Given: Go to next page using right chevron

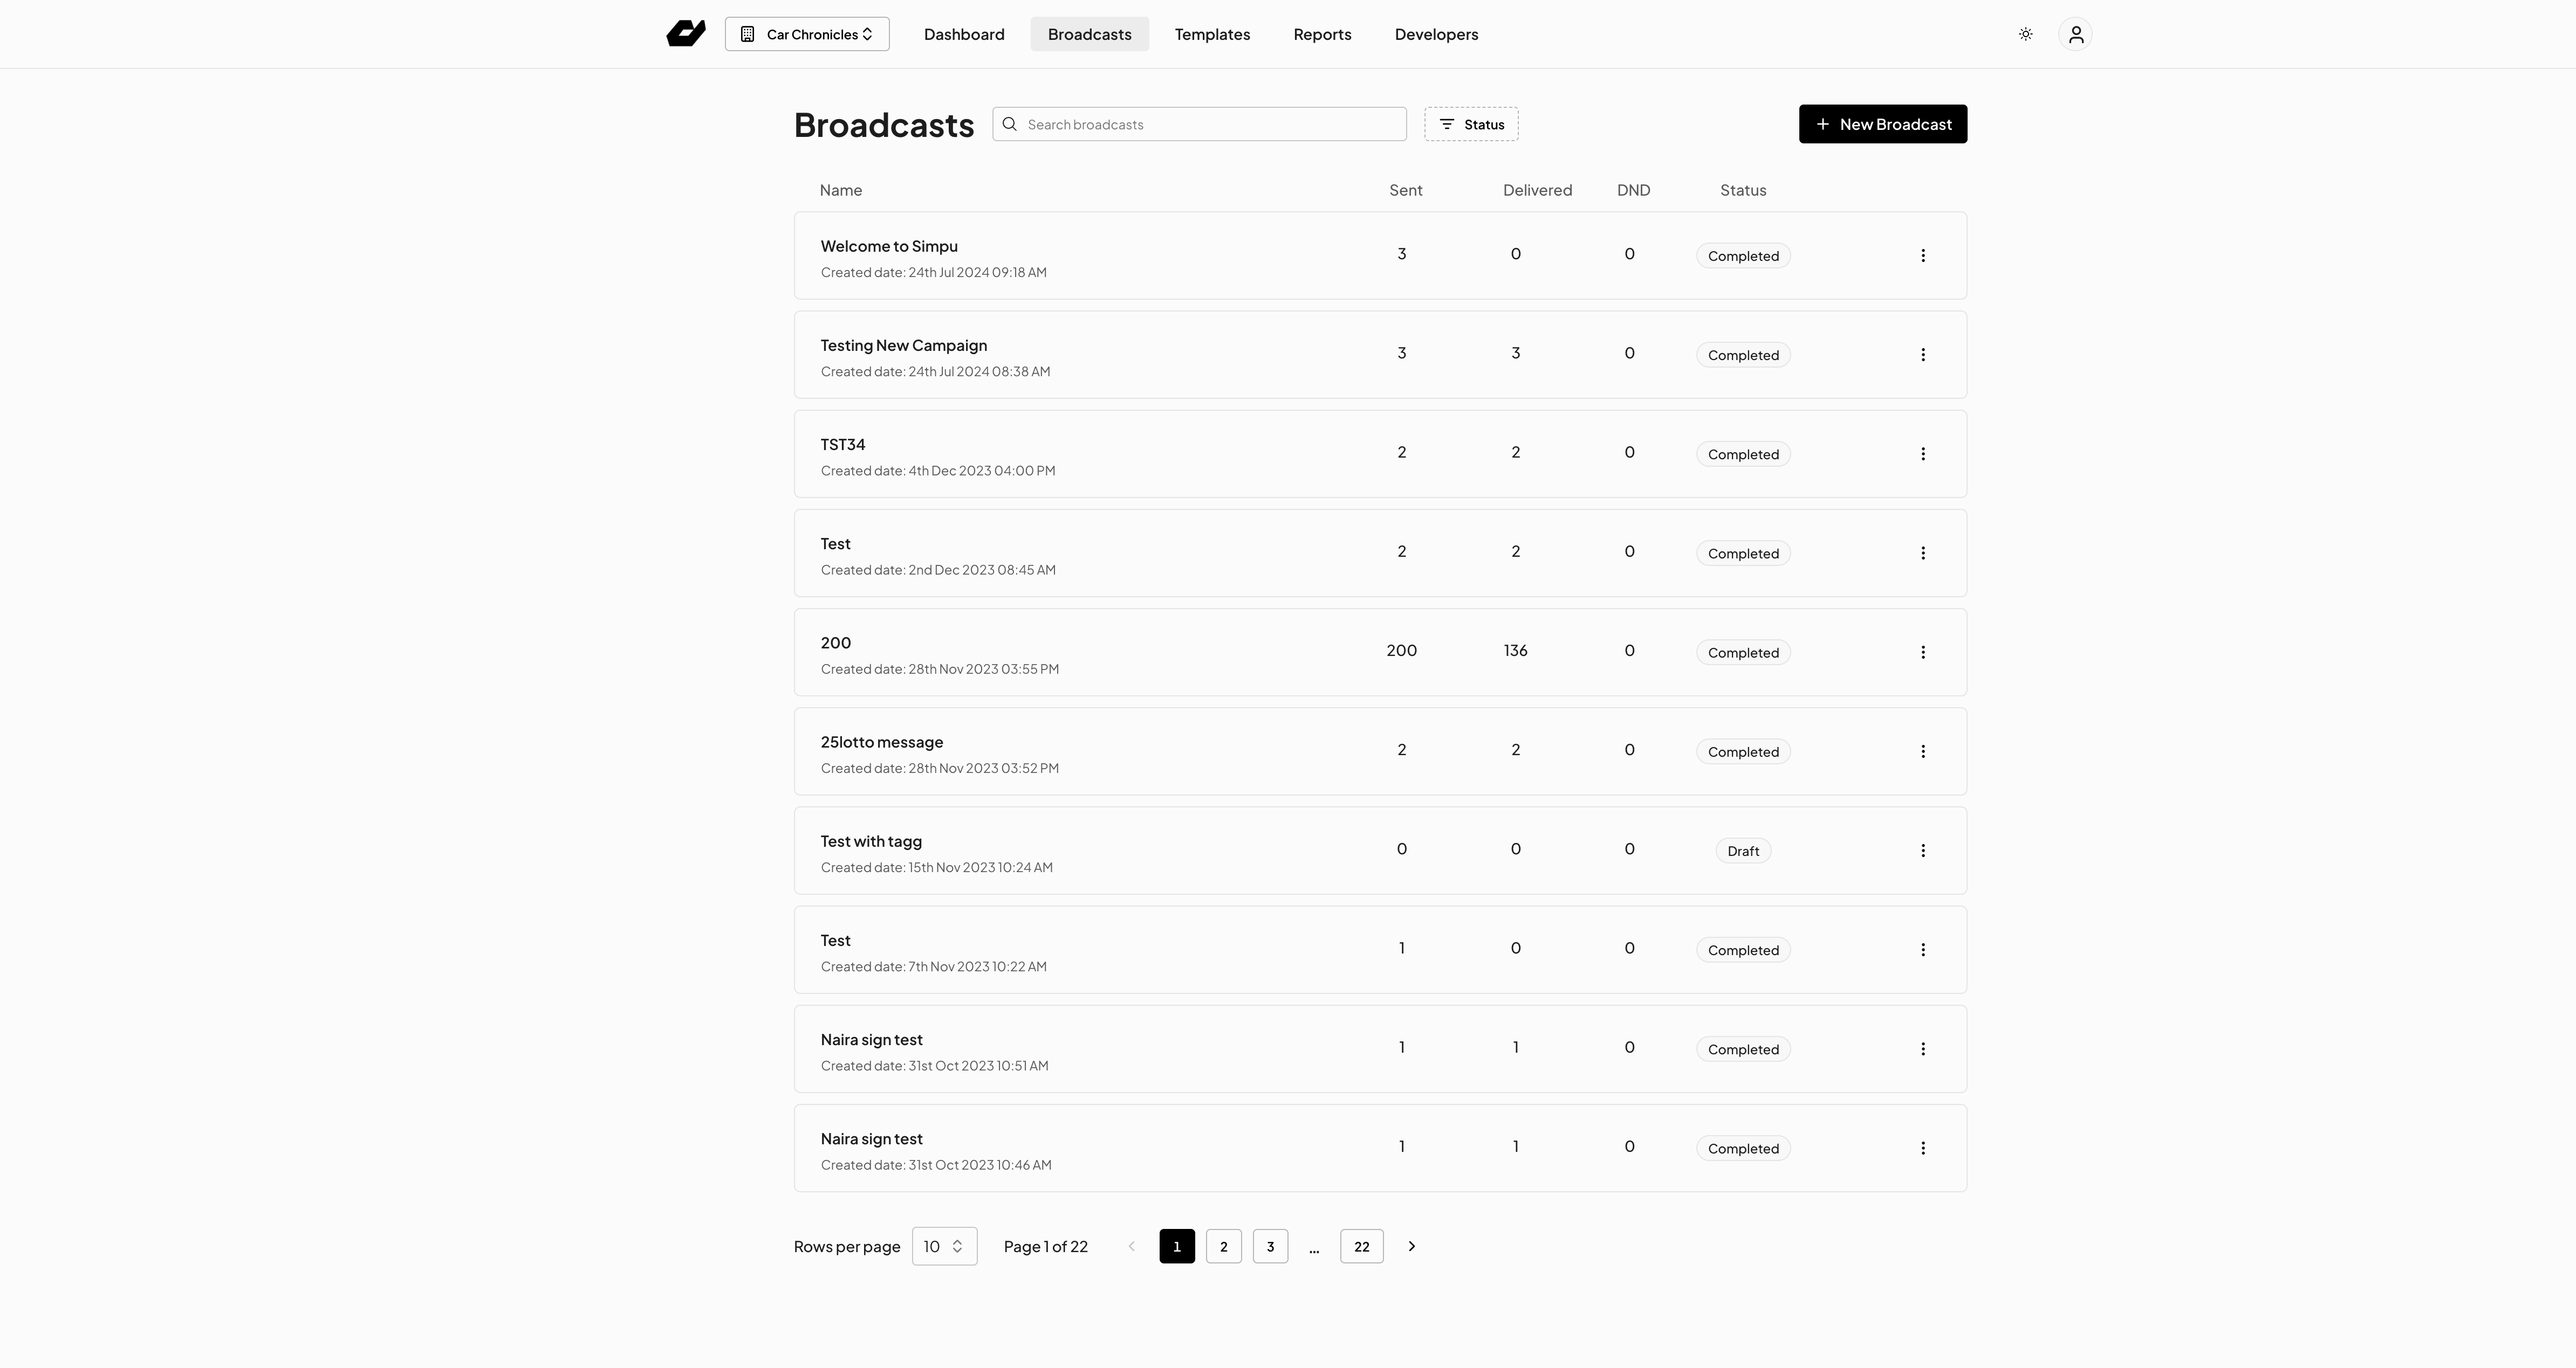Looking at the screenshot, I should click(x=1411, y=1246).
